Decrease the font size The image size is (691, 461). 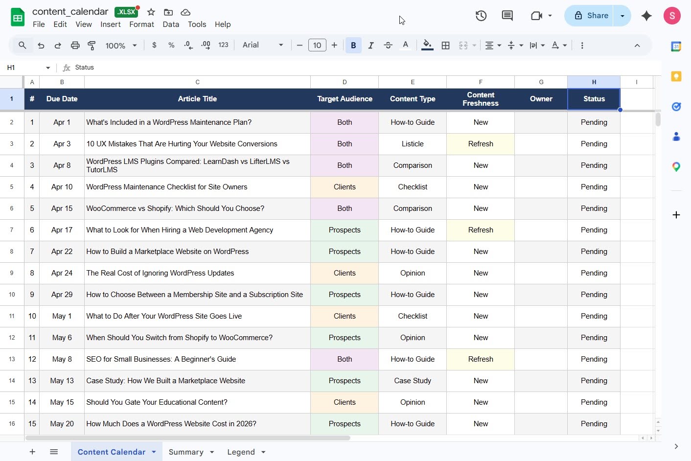click(299, 46)
